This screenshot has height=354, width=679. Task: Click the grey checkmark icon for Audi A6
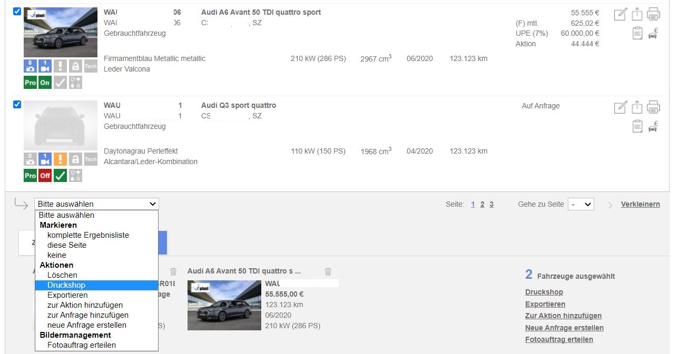(60, 83)
